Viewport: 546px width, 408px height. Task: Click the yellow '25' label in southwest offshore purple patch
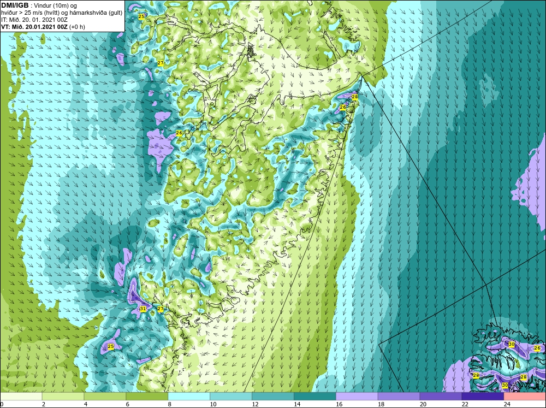click(111, 346)
